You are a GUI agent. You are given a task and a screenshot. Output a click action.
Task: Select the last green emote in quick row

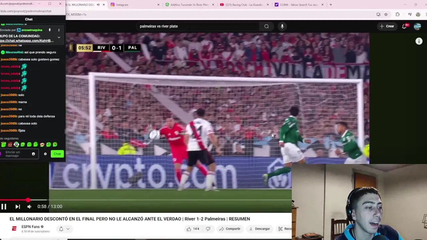pyautogui.click(x=55, y=145)
